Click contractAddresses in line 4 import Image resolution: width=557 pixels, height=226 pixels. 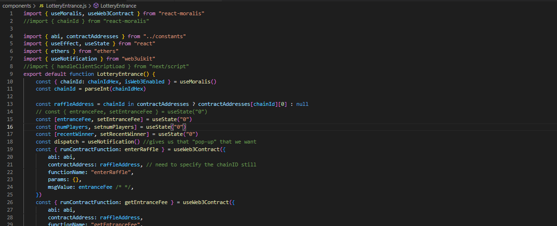point(92,36)
